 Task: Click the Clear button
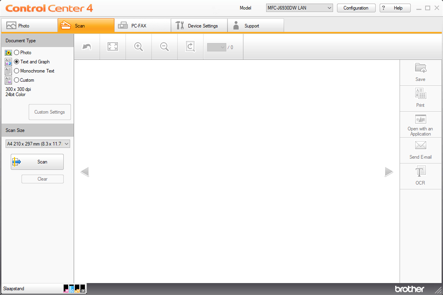pyautogui.click(x=43, y=179)
